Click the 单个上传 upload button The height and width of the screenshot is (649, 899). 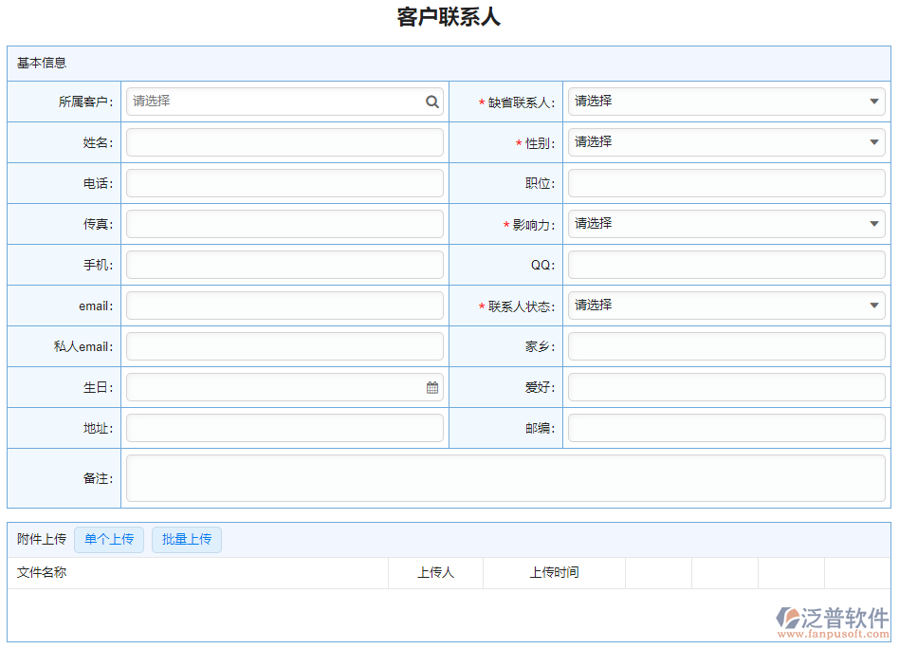tap(108, 539)
